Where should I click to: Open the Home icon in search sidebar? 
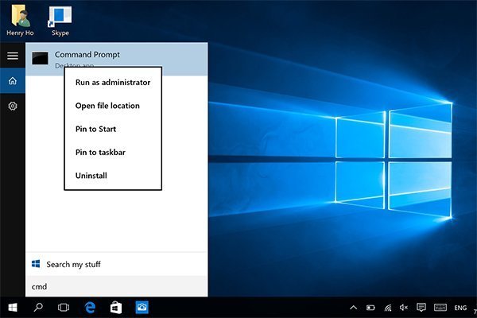pos(12,81)
